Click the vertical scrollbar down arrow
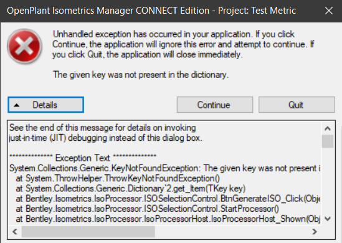 328,219
